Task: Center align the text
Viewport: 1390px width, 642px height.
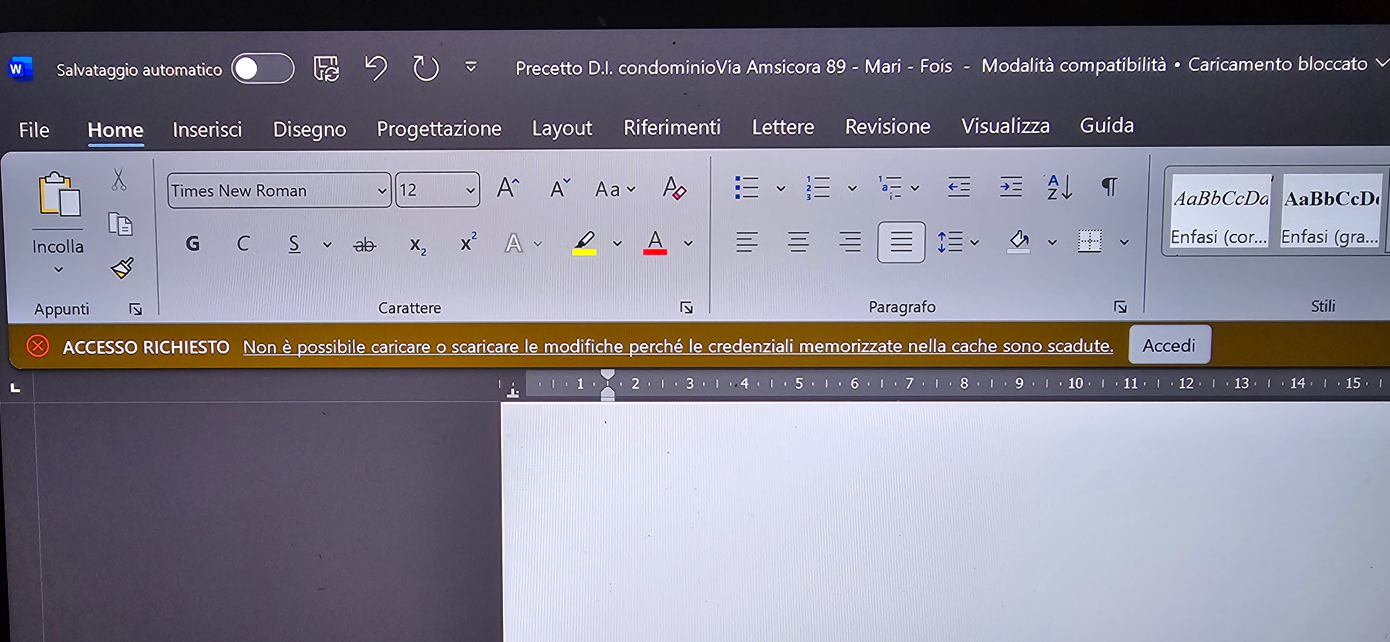Action: tap(798, 242)
